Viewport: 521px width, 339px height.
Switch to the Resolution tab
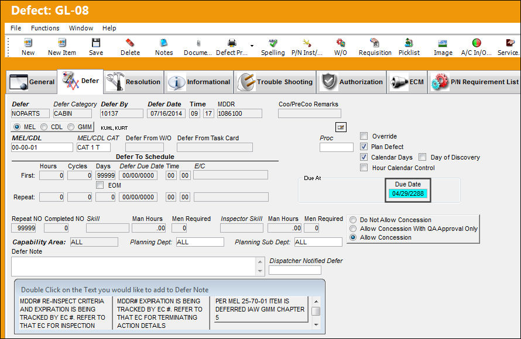click(x=133, y=82)
